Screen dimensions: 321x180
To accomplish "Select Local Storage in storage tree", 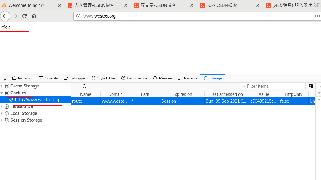I will pyautogui.click(x=24, y=113).
